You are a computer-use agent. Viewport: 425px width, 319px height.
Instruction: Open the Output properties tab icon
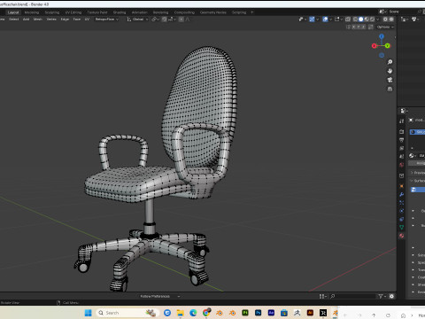[x=401, y=140]
